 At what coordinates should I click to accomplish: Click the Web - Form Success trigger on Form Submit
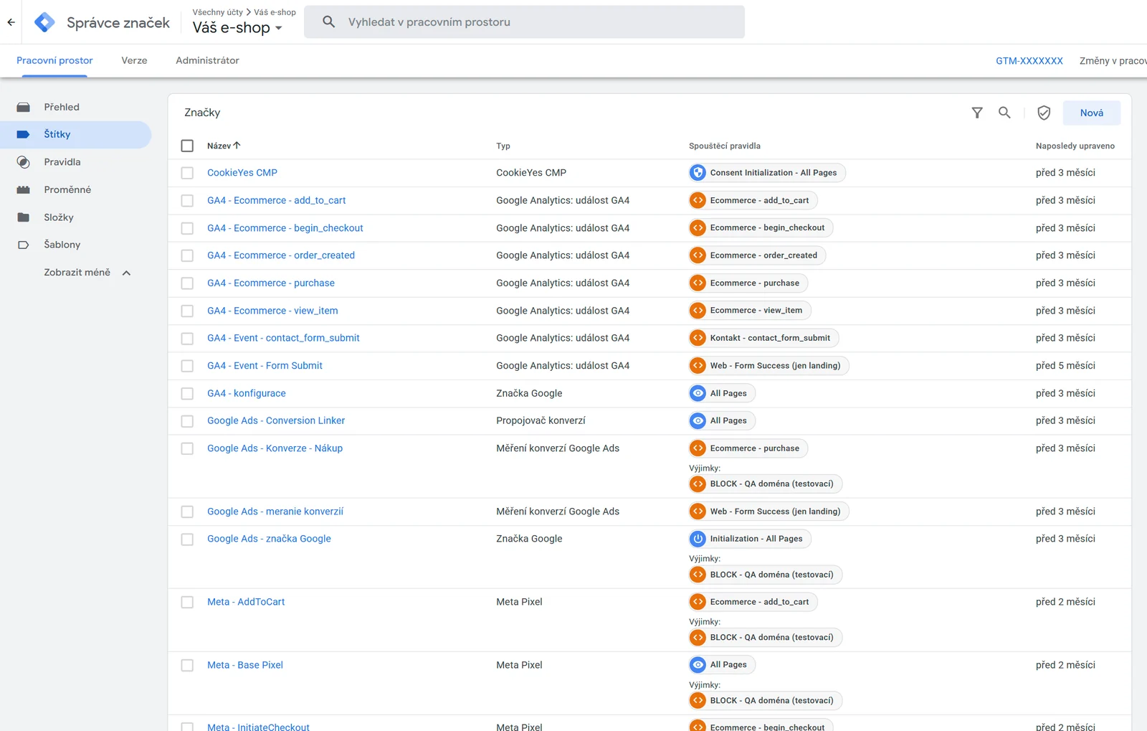pyautogui.click(x=768, y=366)
